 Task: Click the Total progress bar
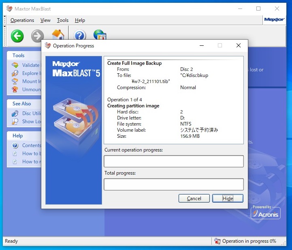point(174,184)
